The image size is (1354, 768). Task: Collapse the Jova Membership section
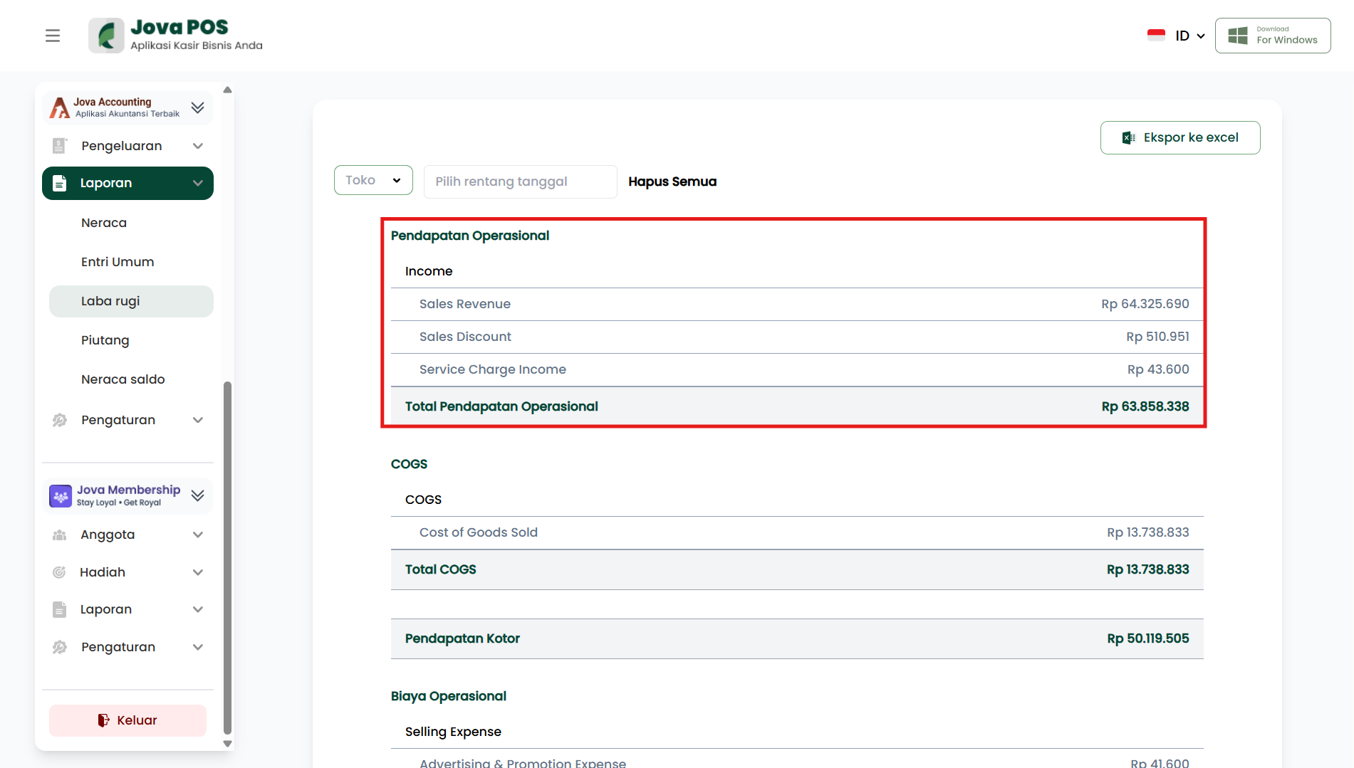pyautogui.click(x=198, y=495)
